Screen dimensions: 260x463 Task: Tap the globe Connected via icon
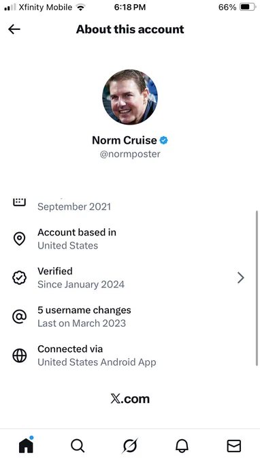click(x=20, y=355)
